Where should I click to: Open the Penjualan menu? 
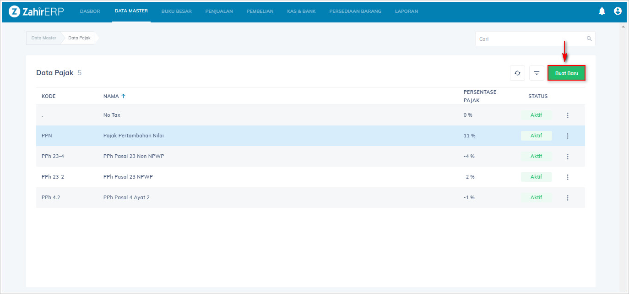point(219,11)
